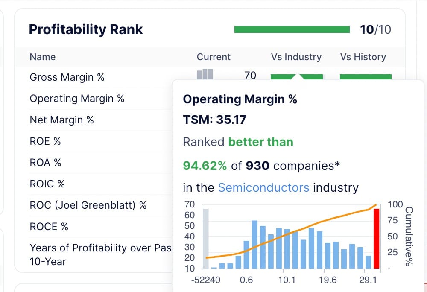
Task: Click the Profitability Rank heading
Action: (x=86, y=29)
